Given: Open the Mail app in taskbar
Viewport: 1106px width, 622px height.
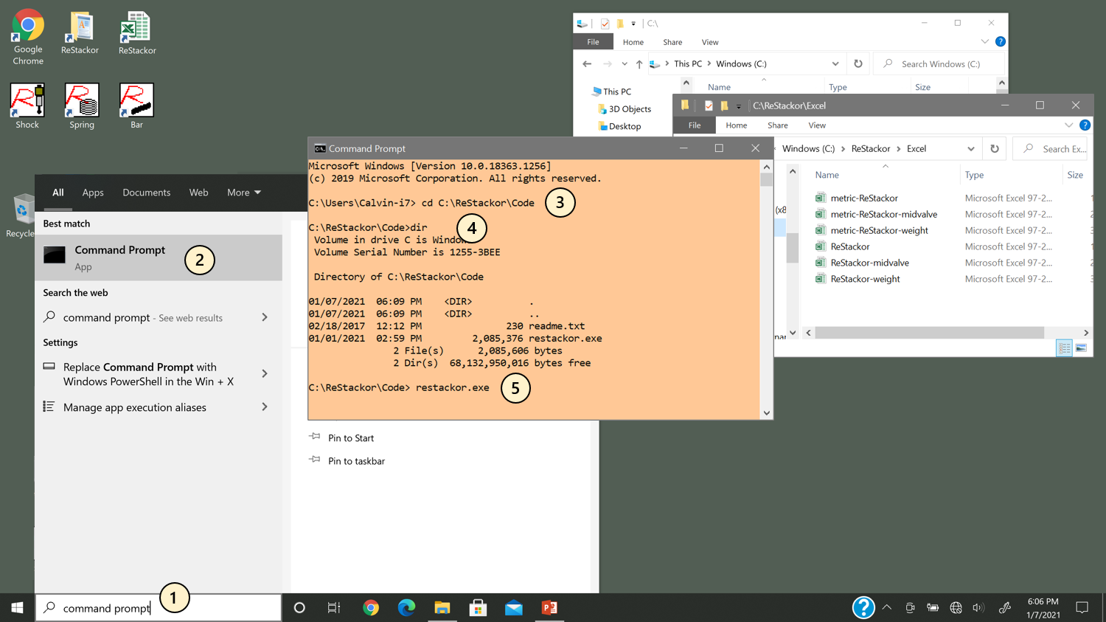Looking at the screenshot, I should pos(514,608).
